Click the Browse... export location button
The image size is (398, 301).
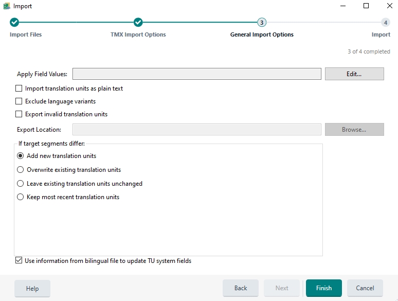tap(354, 130)
